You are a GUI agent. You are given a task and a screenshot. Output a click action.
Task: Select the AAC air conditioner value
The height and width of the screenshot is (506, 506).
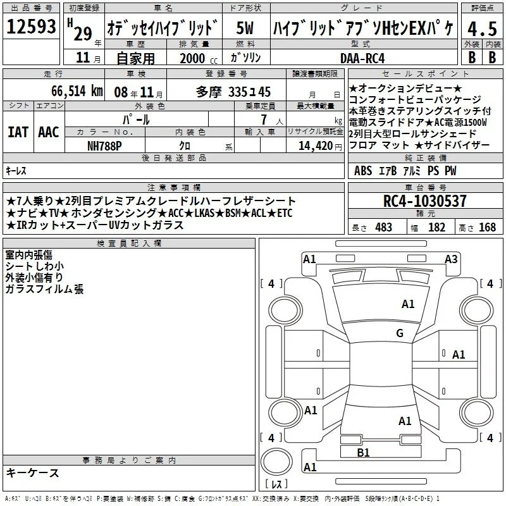click(x=49, y=132)
